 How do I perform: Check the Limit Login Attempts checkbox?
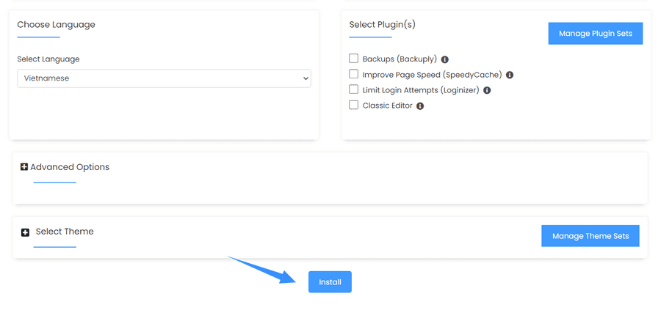point(353,89)
